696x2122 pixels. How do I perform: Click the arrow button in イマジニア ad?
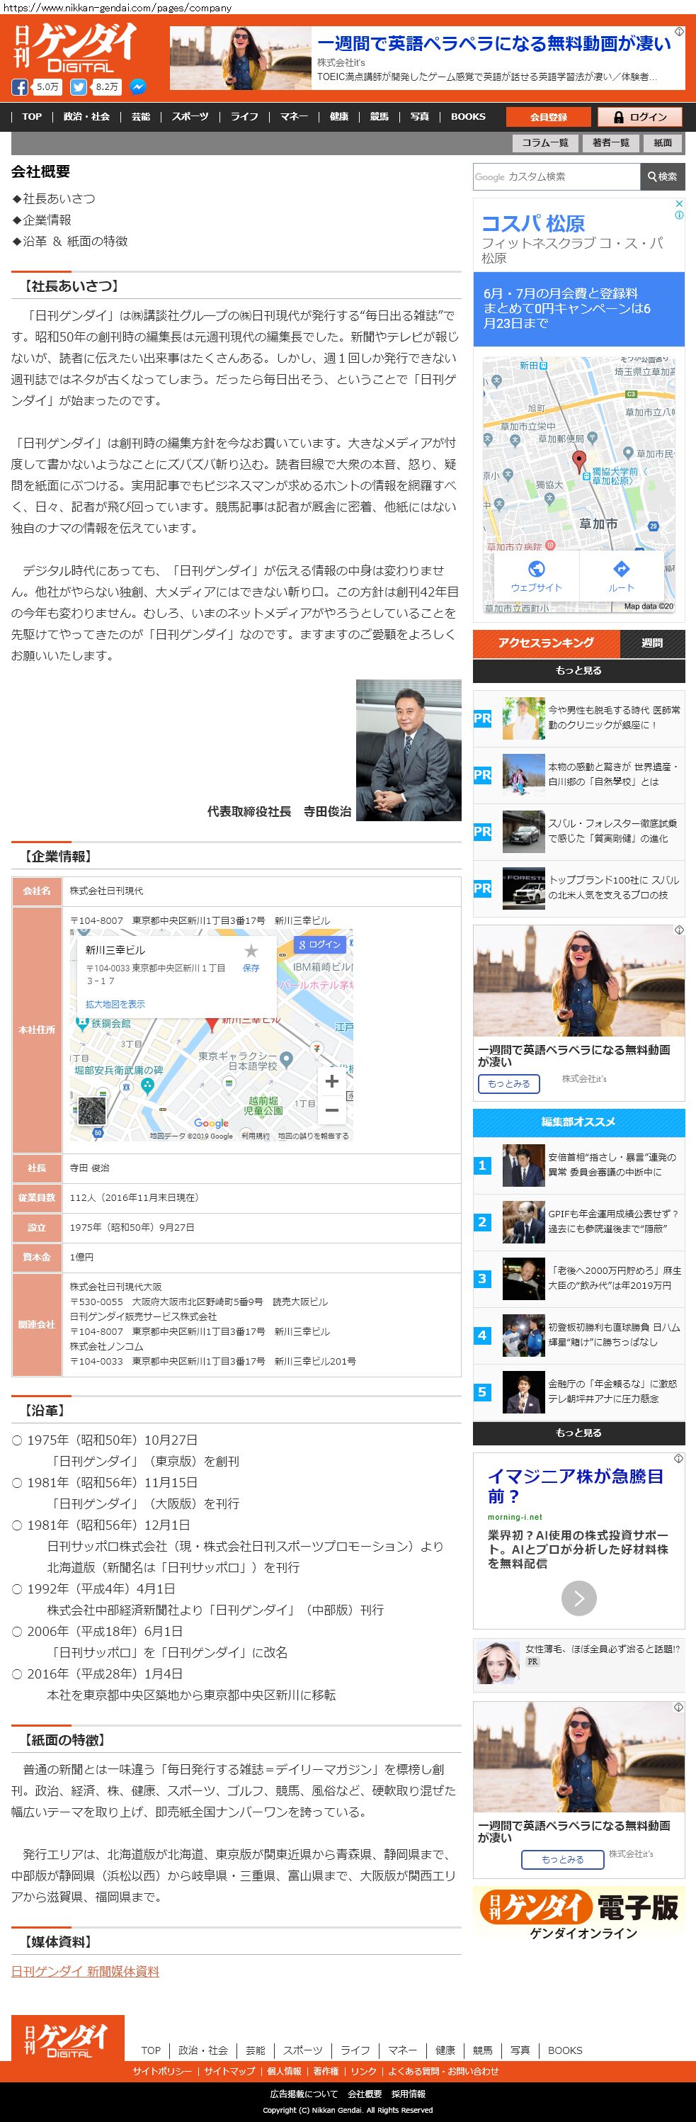click(x=578, y=1598)
